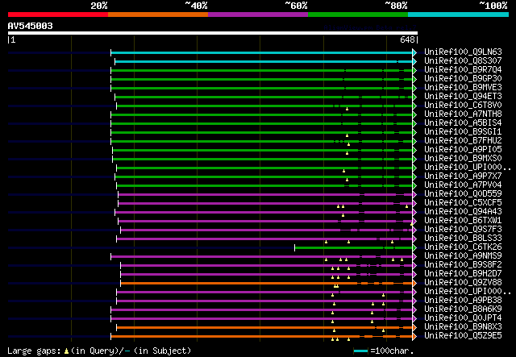
Task: Click the 648 query end position number
Action: pyautogui.click(x=407, y=39)
